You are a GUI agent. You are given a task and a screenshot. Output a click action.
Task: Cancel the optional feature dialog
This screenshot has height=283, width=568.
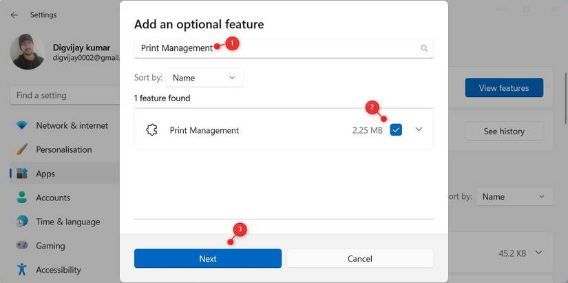359,258
